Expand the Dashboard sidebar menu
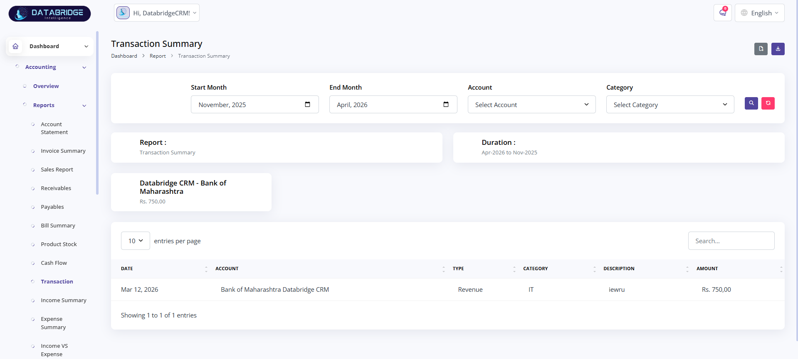 tap(49, 46)
